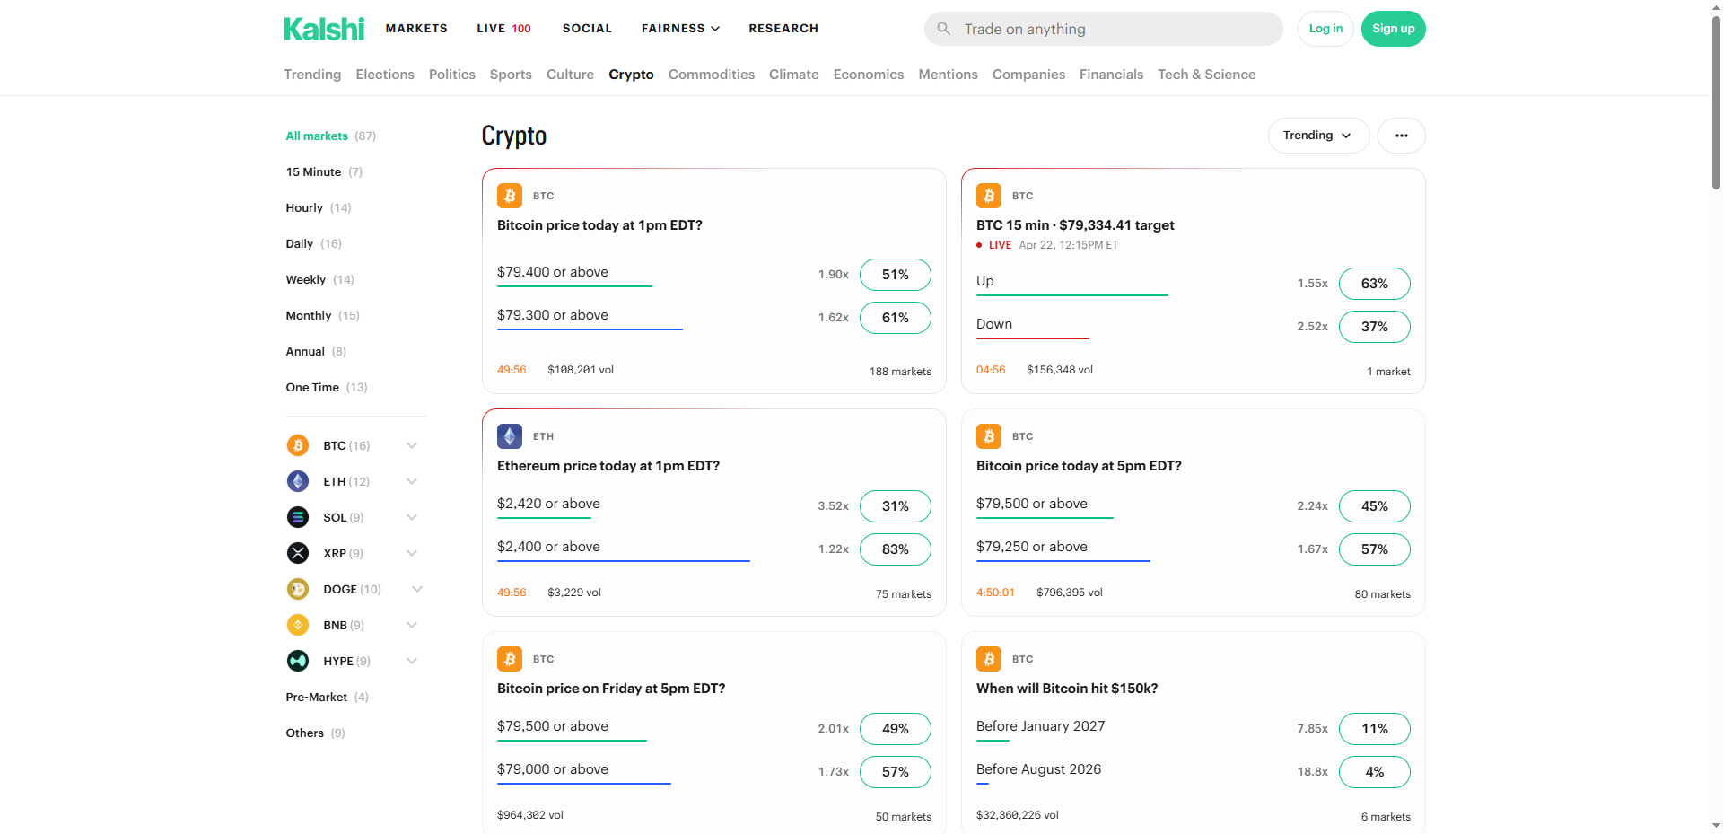
Task: Select the 63% Up option button
Action: [1374, 284]
